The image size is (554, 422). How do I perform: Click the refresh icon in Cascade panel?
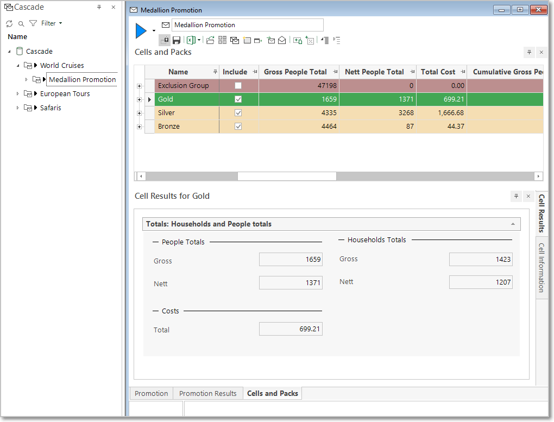point(9,24)
